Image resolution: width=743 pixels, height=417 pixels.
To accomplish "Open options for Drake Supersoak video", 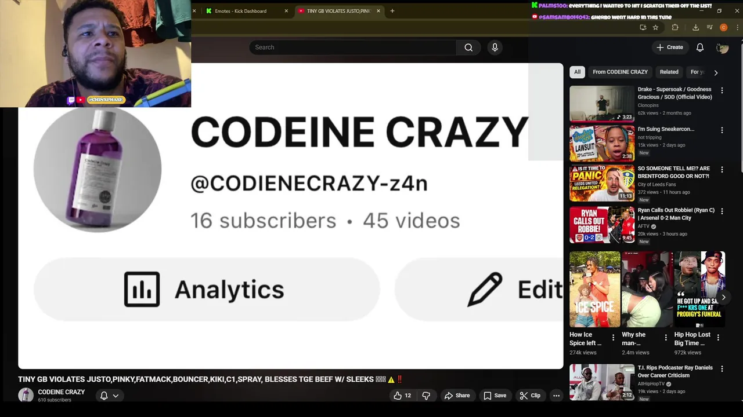I will (722, 91).
